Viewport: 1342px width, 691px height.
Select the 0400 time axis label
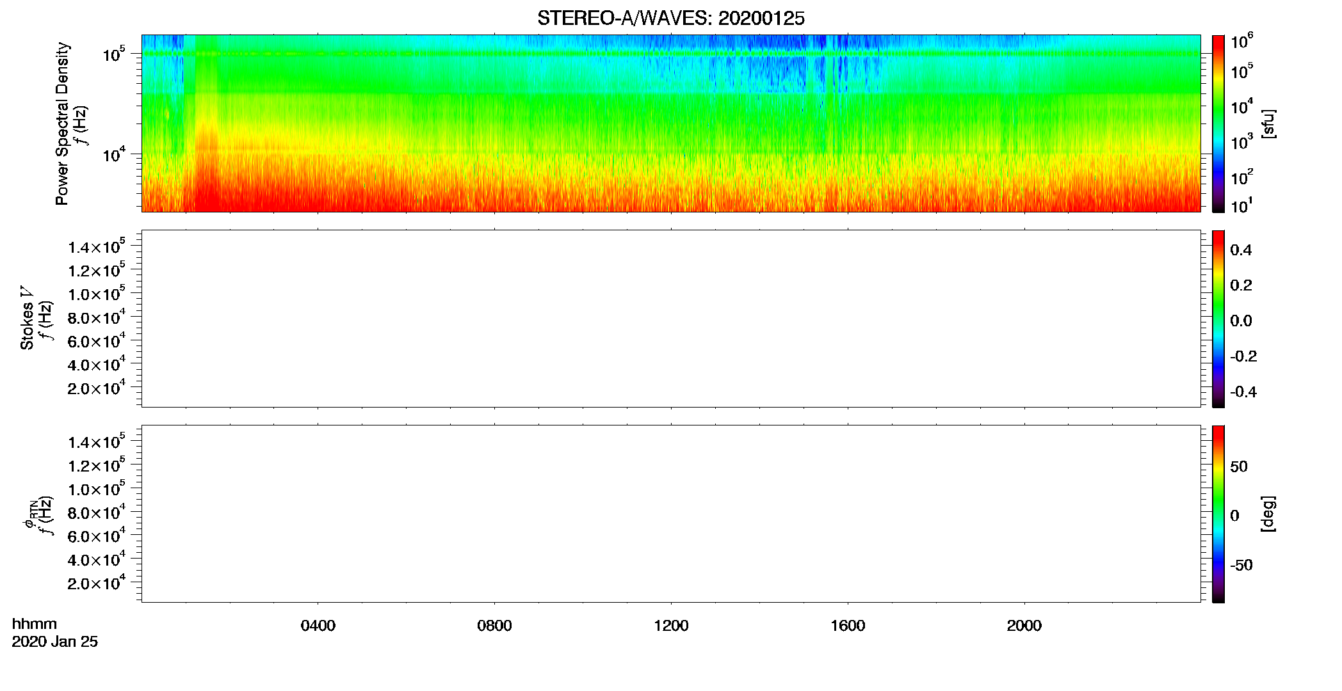tap(318, 626)
